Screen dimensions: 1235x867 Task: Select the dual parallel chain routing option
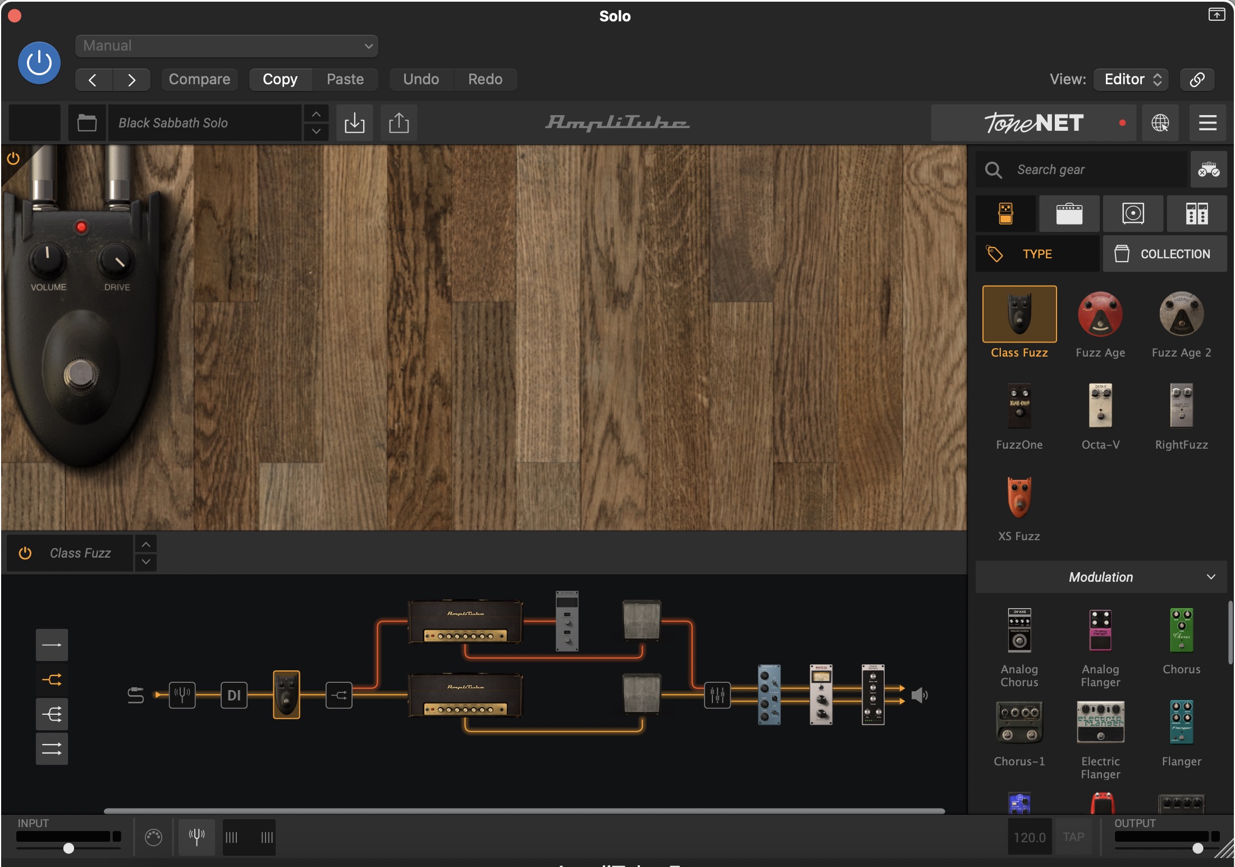point(52,749)
